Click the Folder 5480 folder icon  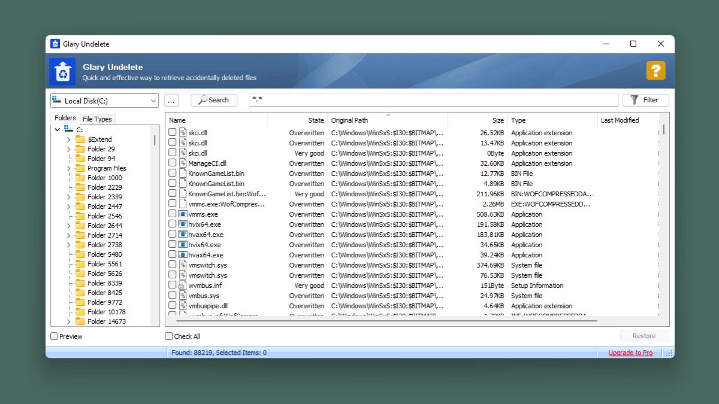80,254
